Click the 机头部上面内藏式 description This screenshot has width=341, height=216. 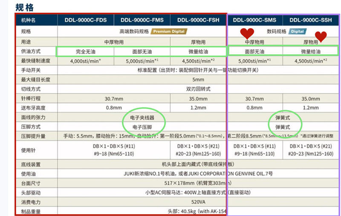(x=198, y=164)
